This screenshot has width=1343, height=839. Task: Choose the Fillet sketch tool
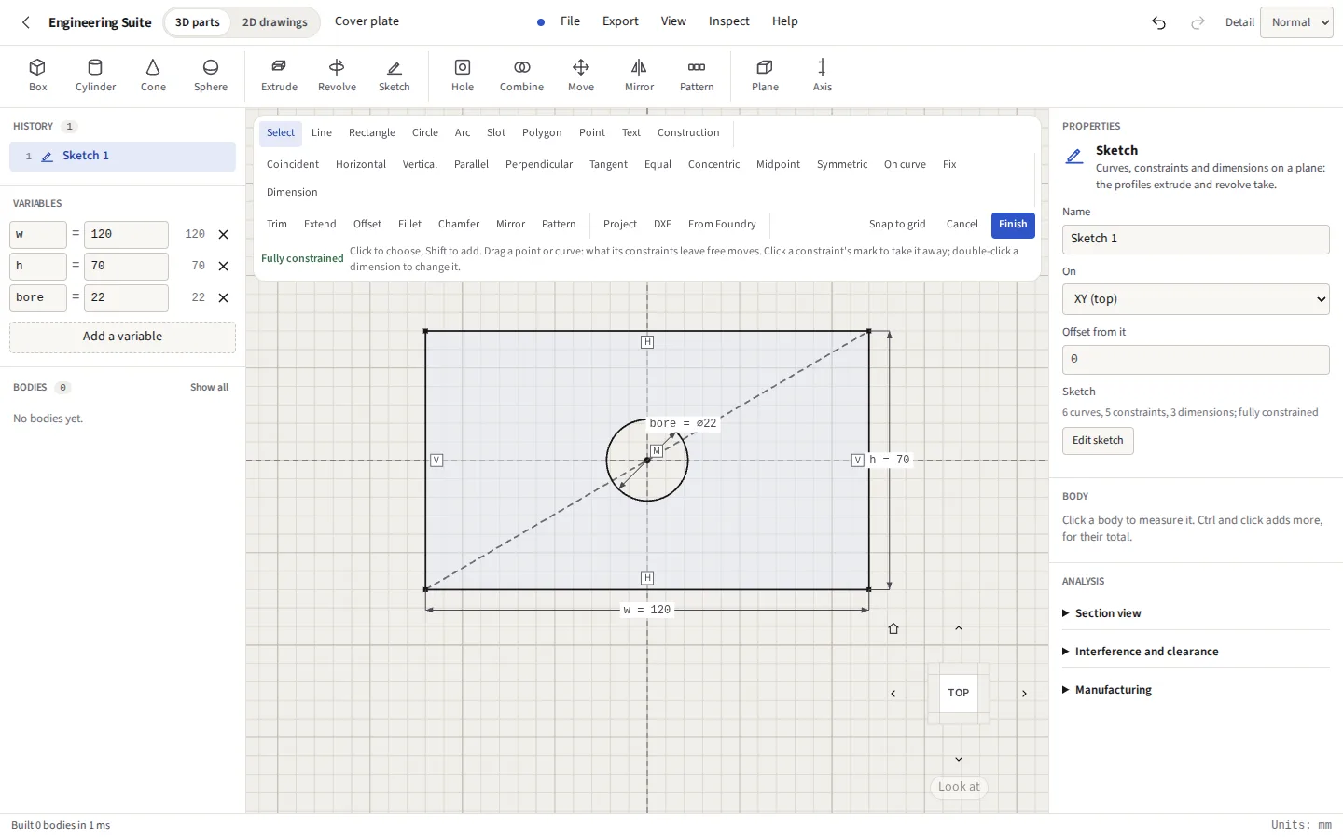pos(409,224)
